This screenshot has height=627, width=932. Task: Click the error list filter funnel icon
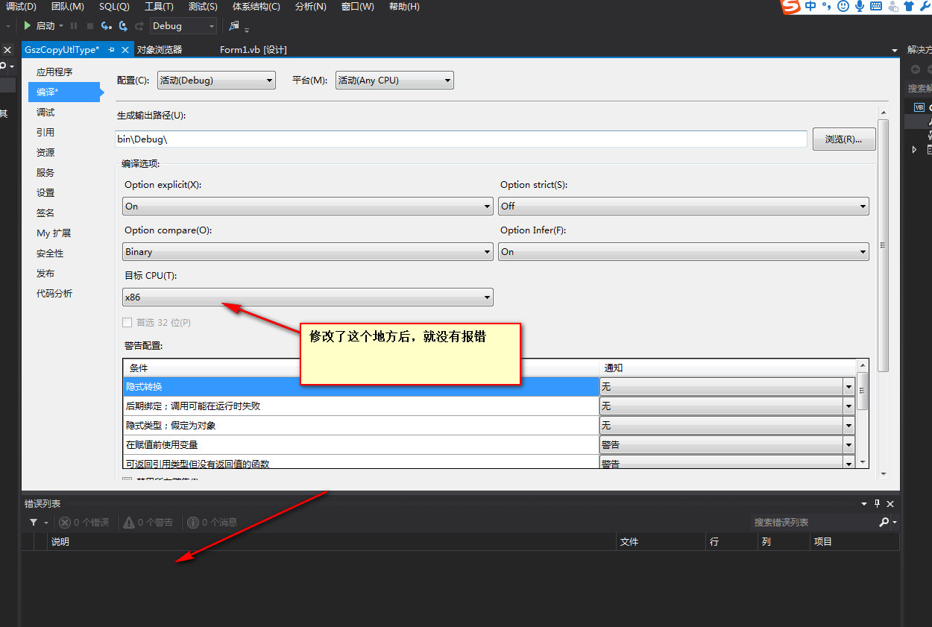pyautogui.click(x=34, y=523)
